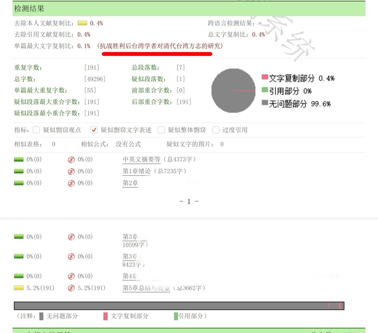Click the 相似公式 没有公式 text
Screen dimensions: 378x333
point(128,144)
